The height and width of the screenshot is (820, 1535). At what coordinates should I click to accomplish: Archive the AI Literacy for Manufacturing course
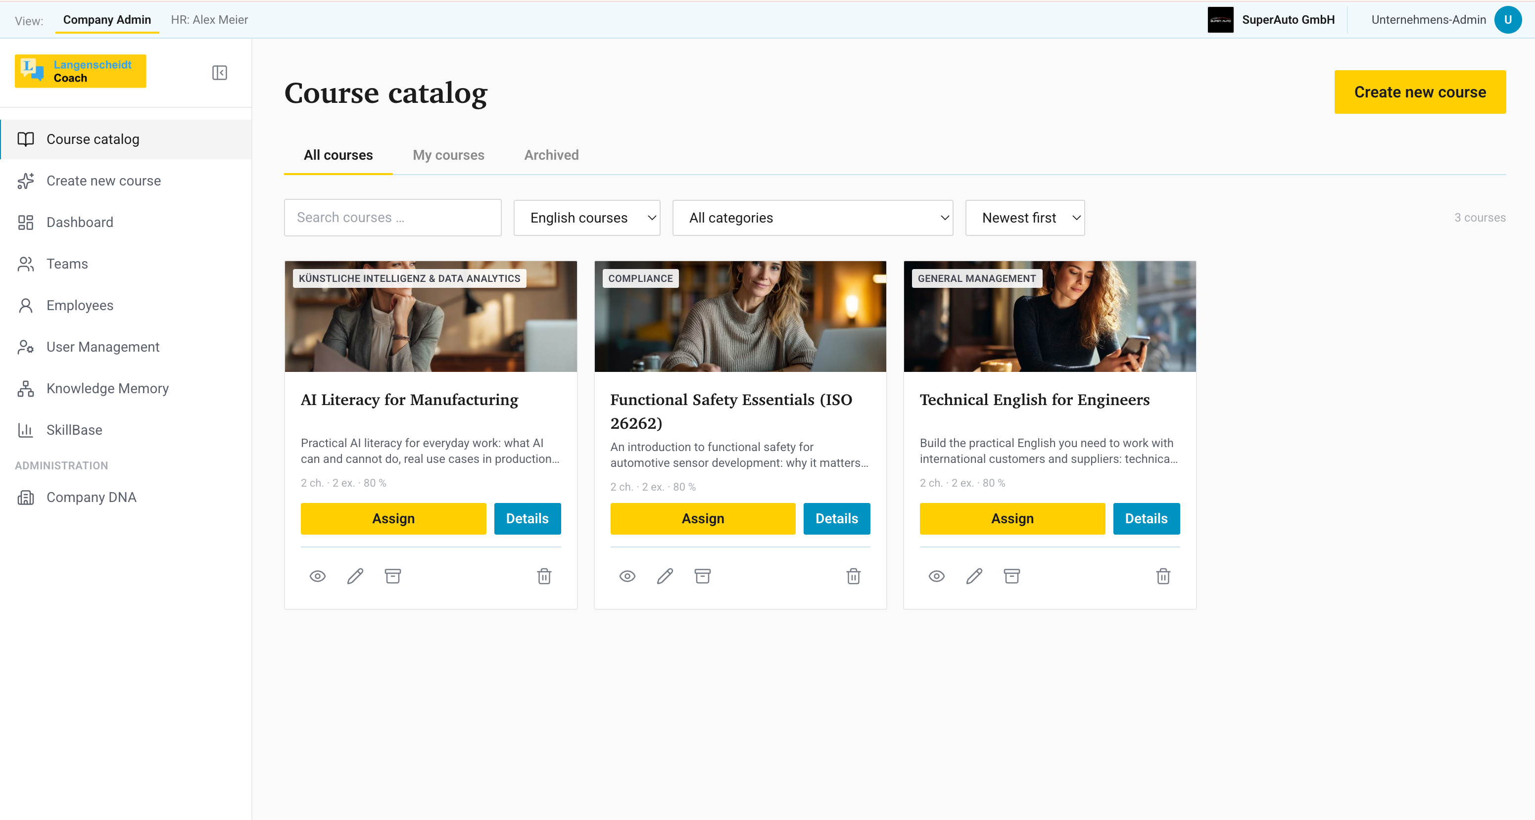(393, 576)
